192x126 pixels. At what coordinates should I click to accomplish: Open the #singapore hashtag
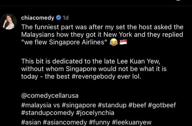coord(79,105)
